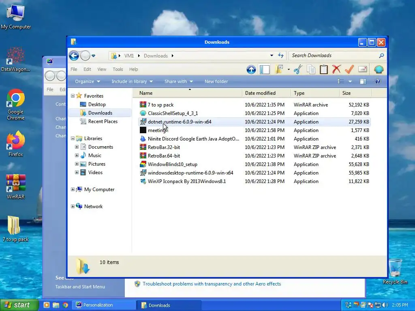Click the Copy pages toolbar icon
Screen dimensions: 415x311
(x=311, y=70)
